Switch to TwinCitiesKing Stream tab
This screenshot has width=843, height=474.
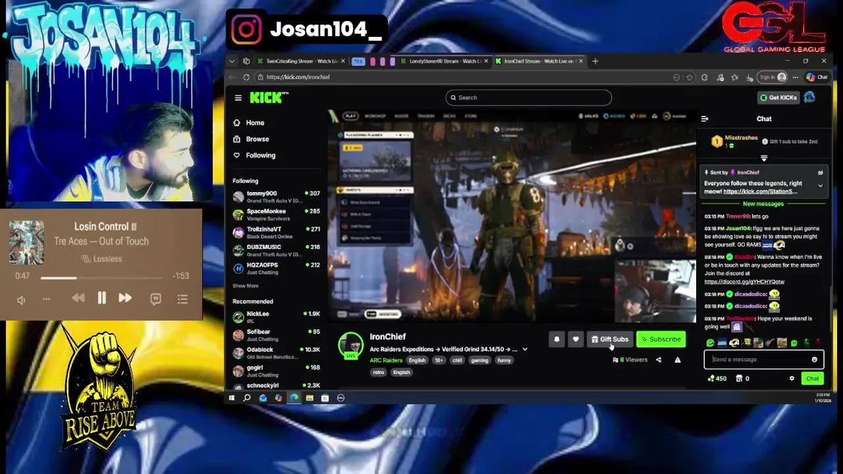point(300,61)
